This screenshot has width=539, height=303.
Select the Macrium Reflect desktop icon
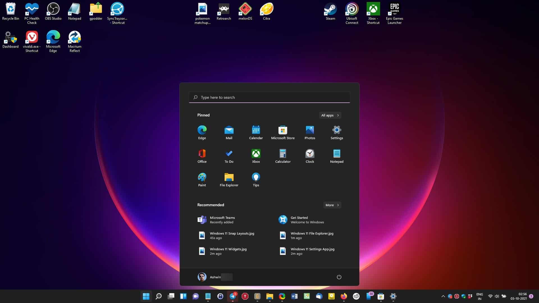[x=74, y=42]
